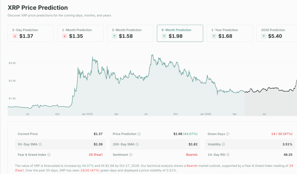297x174 pixels.
Task: Click the red down arrow in 5-Day Prediction
Action: click(15, 36)
